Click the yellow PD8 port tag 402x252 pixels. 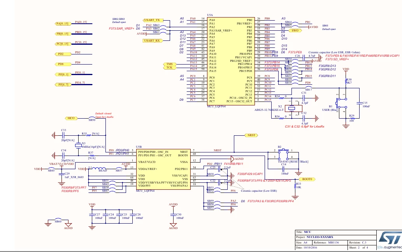pos(63,64)
